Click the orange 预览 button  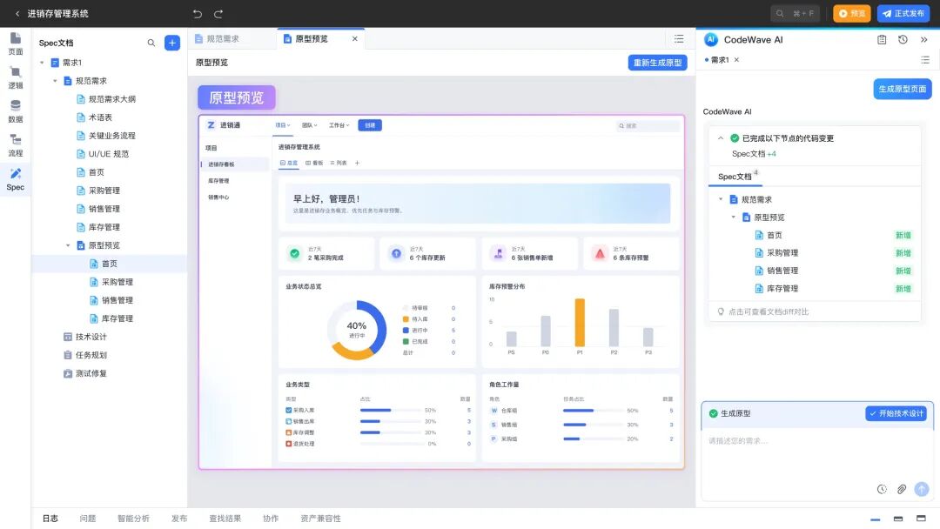pos(851,13)
